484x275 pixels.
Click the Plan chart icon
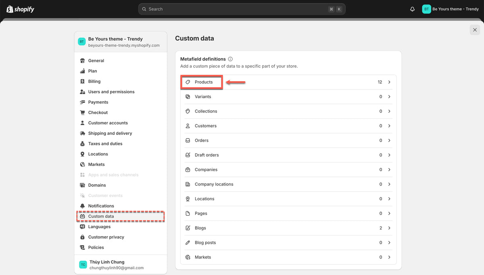[82, 71]
